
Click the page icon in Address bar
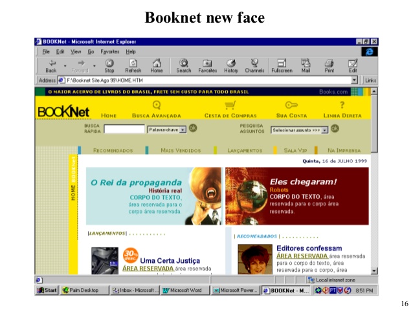coord(61,80)
